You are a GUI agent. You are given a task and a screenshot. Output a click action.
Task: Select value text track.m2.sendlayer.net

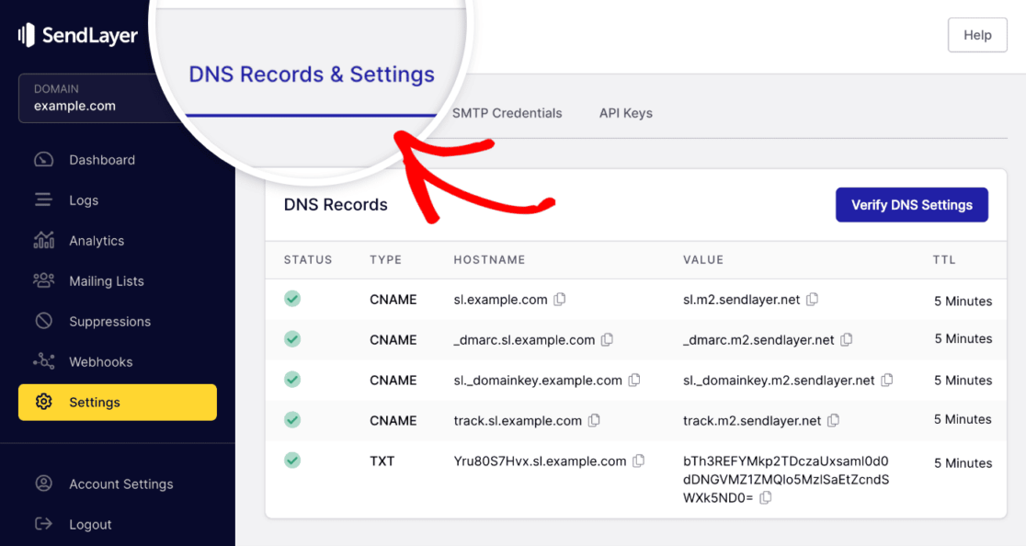752,421
